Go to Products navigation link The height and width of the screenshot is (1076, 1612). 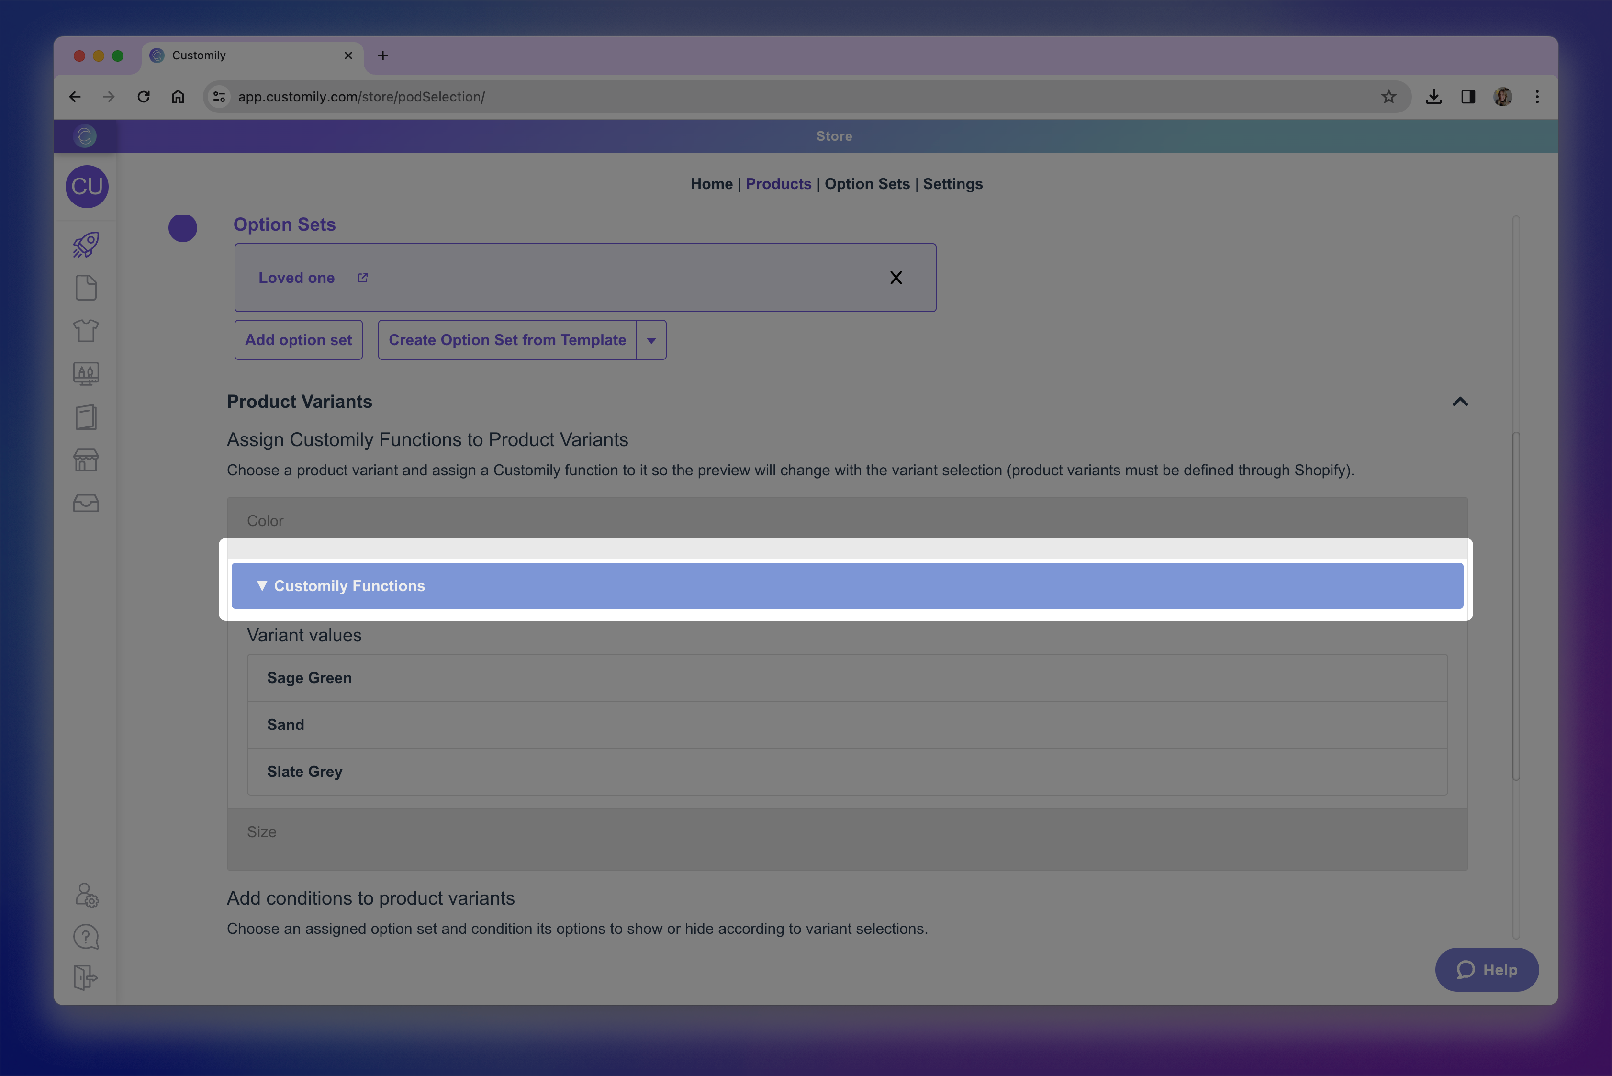pos(778,184)
